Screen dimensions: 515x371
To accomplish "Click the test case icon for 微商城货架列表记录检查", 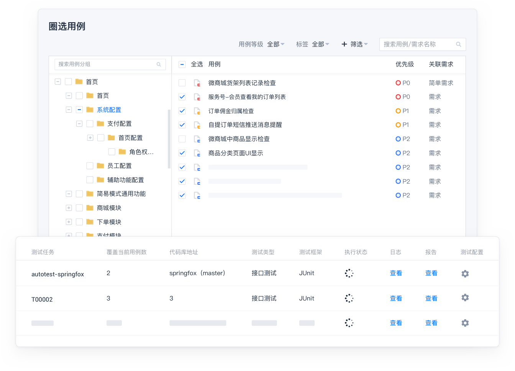I will tap(197, 83).
